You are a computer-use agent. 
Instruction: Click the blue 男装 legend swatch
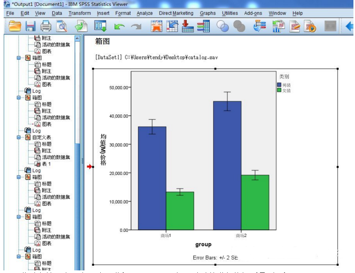tap(279, 84)
